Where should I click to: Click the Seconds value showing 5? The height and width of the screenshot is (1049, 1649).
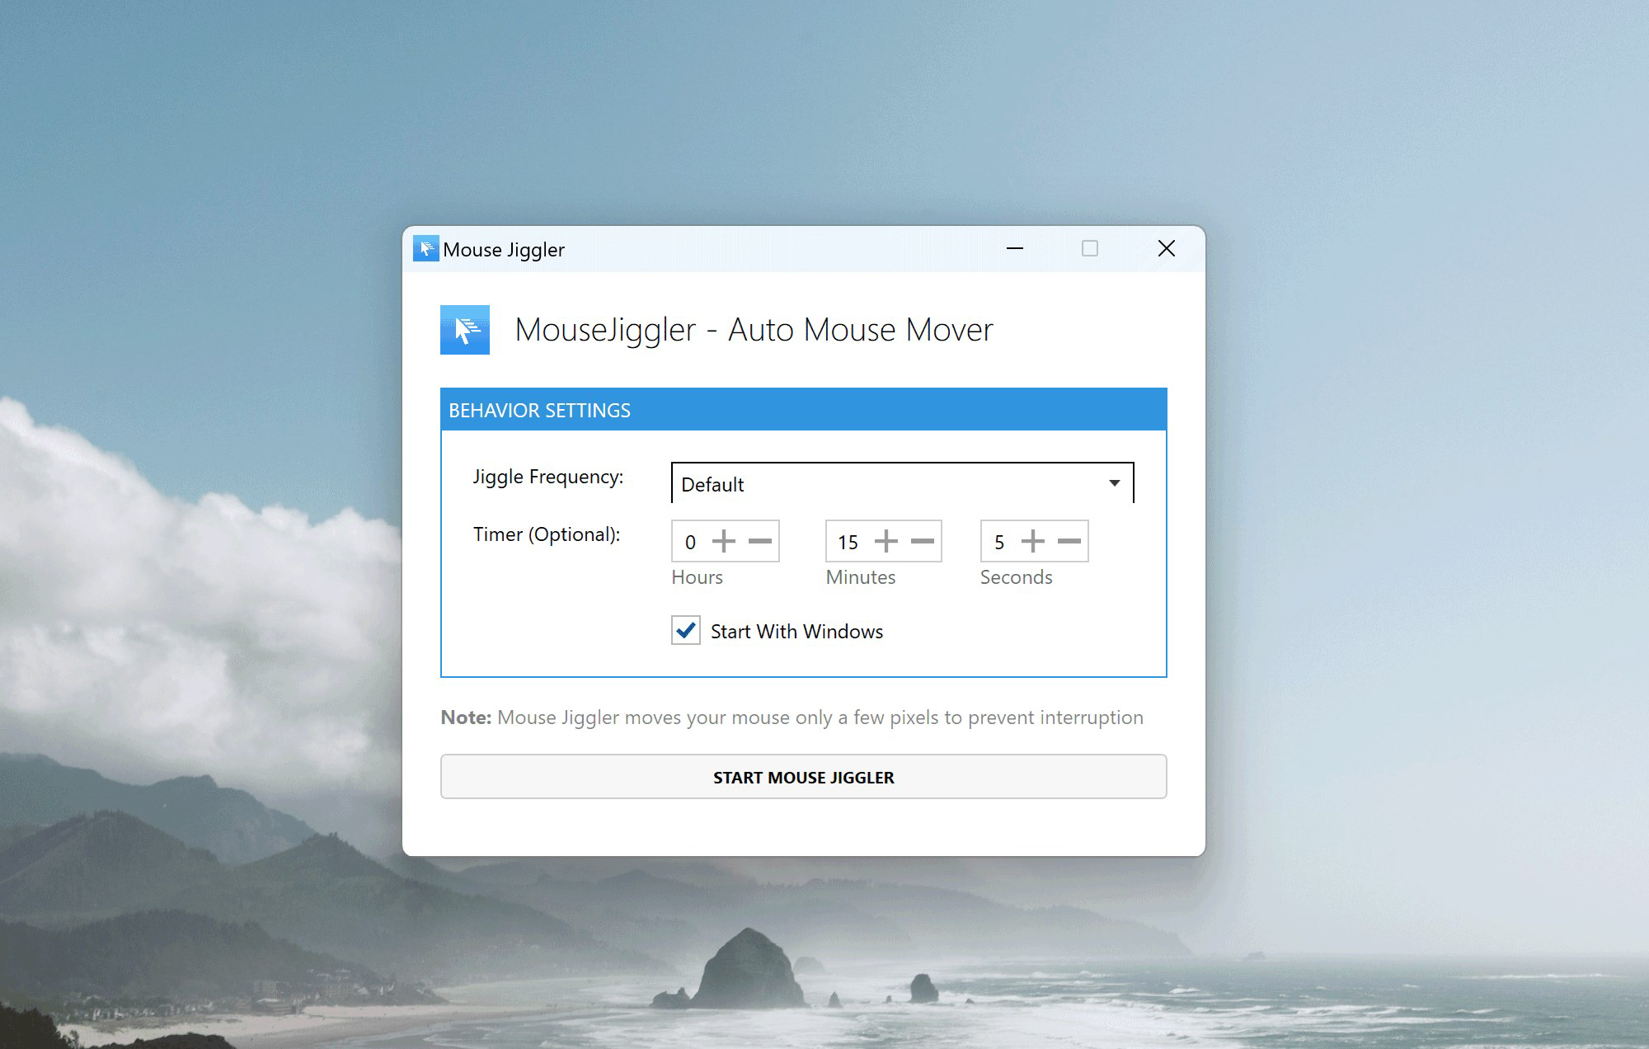click(x=999, y=541)
